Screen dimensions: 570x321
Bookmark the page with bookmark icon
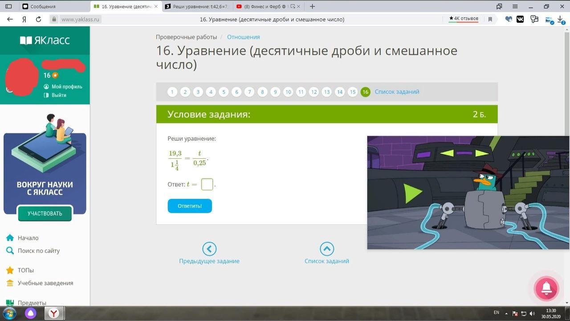[490, 19]
